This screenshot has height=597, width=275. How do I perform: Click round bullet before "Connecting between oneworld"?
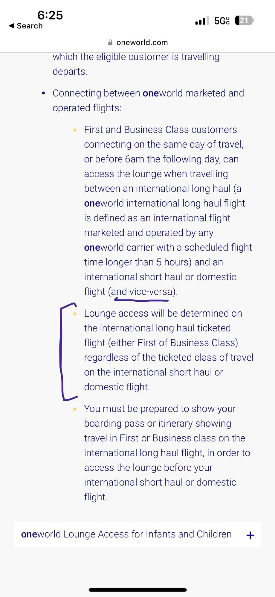click(44, 93)
